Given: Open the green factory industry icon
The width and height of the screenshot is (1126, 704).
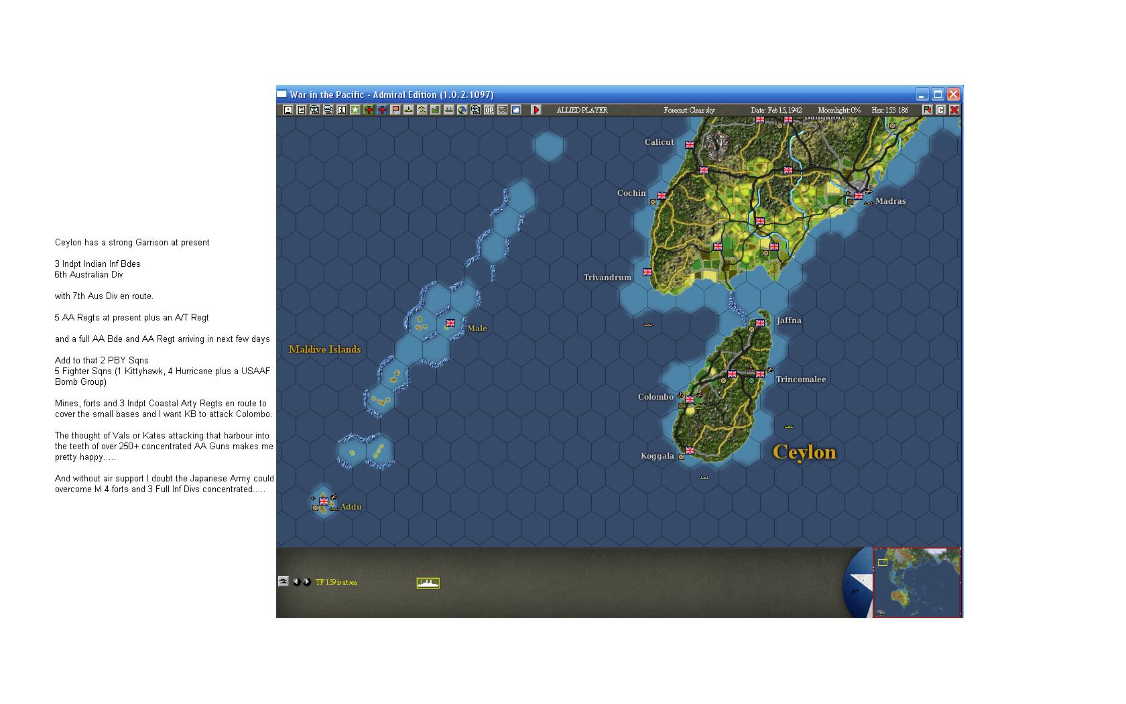Looking at the screenshot, I should pos(436,110).
